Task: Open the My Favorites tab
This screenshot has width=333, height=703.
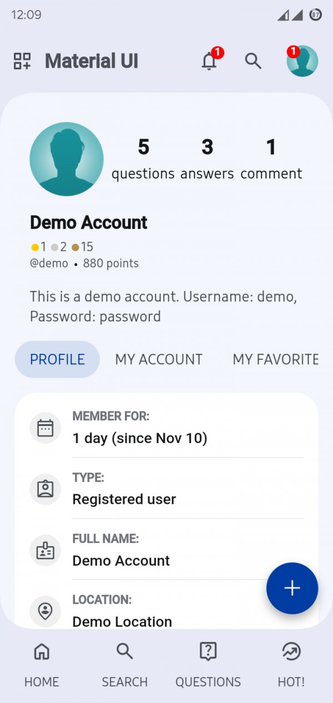Action: point(275,359)
